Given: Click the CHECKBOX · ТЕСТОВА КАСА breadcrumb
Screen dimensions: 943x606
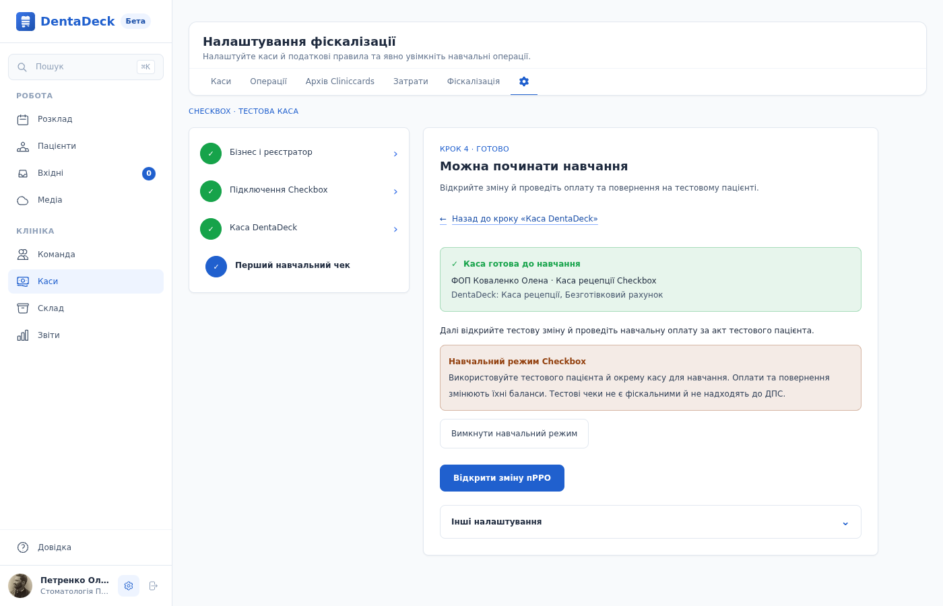Looking at the screenshot, I should pos(243,112).
